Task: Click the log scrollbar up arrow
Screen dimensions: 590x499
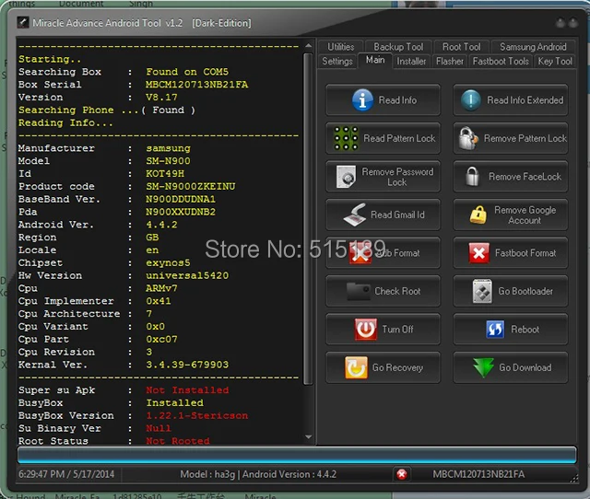Action: point(308,46)
